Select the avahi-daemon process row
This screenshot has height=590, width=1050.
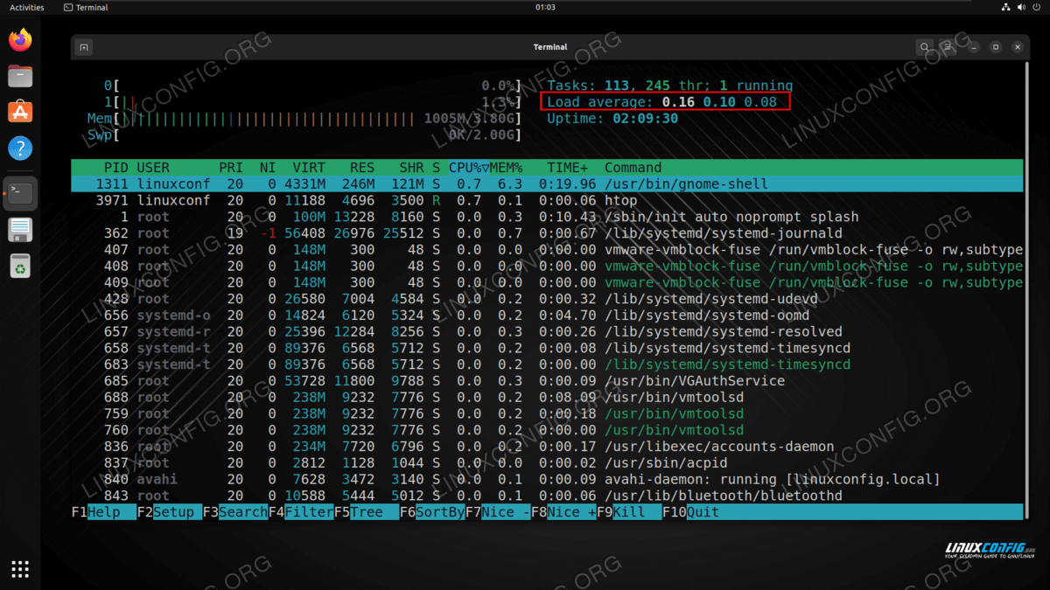pos(547,479)
